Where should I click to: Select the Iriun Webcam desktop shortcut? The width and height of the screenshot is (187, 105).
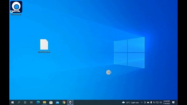pyautogui.click(x=16, y=8)
